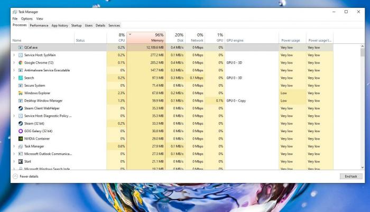Select the NVIDIA Container process row
The image size is (370, 212).
172,139
